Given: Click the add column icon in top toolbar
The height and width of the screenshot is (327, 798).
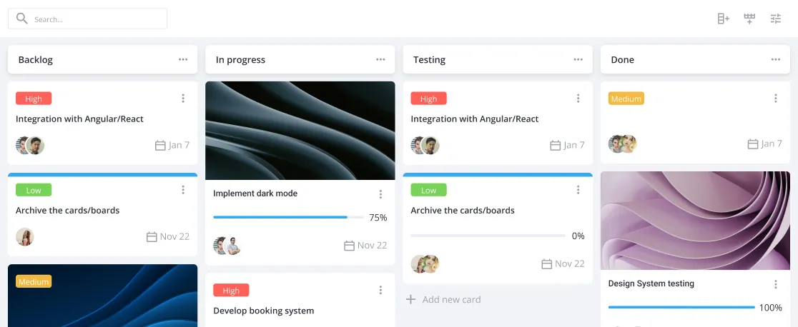Looking at the screenshot, I should 723,19.
